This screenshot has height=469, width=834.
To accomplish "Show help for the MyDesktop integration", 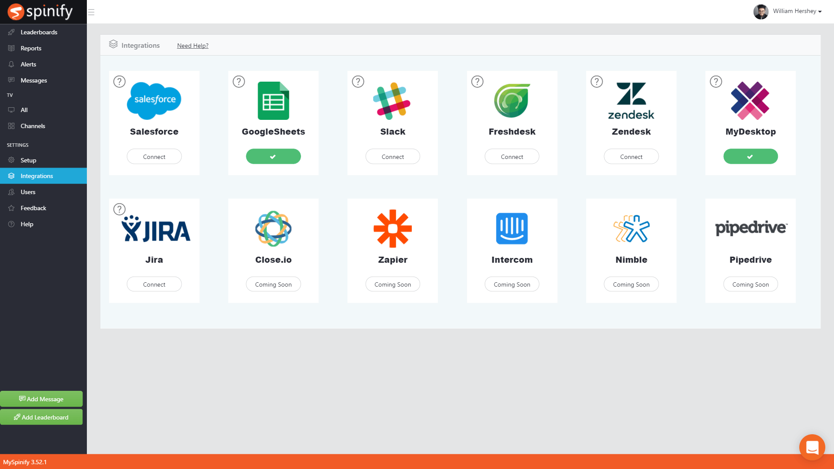I will (x=716, y=82).
